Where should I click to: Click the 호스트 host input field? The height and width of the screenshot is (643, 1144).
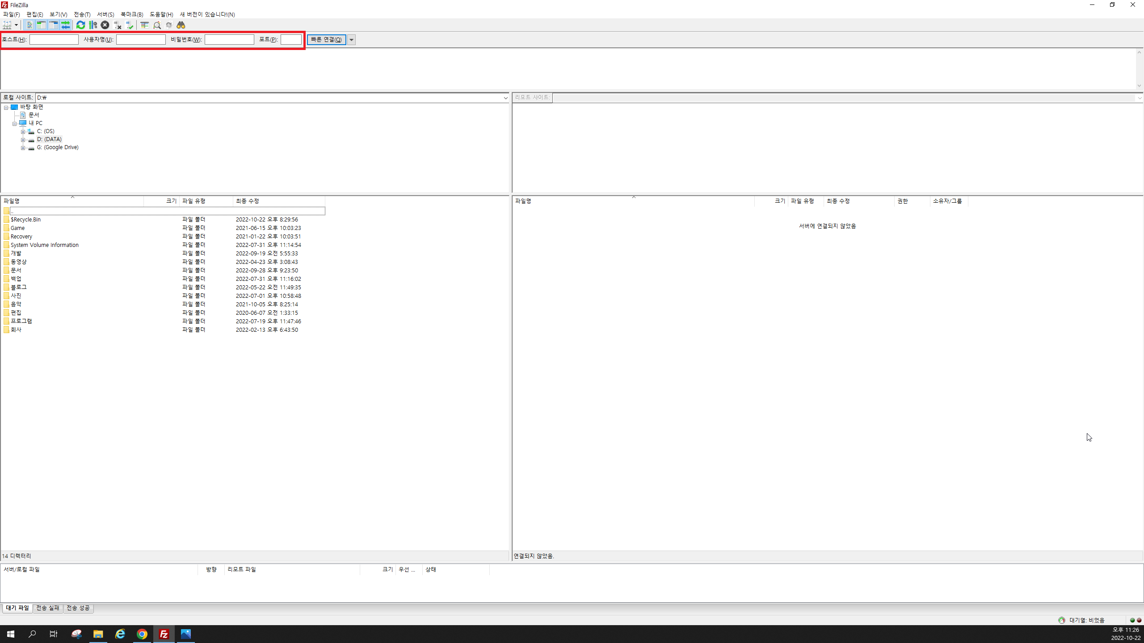point(54,40)
